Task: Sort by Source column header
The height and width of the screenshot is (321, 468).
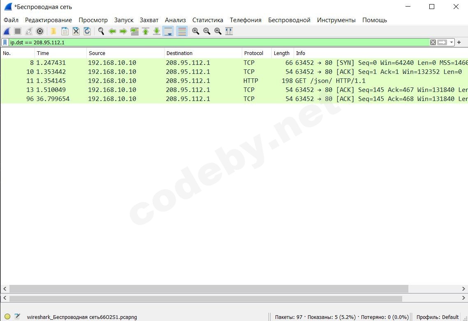Action: pos(125,53)
